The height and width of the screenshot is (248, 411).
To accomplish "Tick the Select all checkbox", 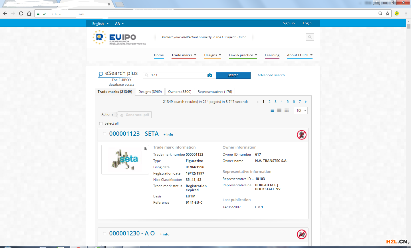I will (x=101, y=123).
